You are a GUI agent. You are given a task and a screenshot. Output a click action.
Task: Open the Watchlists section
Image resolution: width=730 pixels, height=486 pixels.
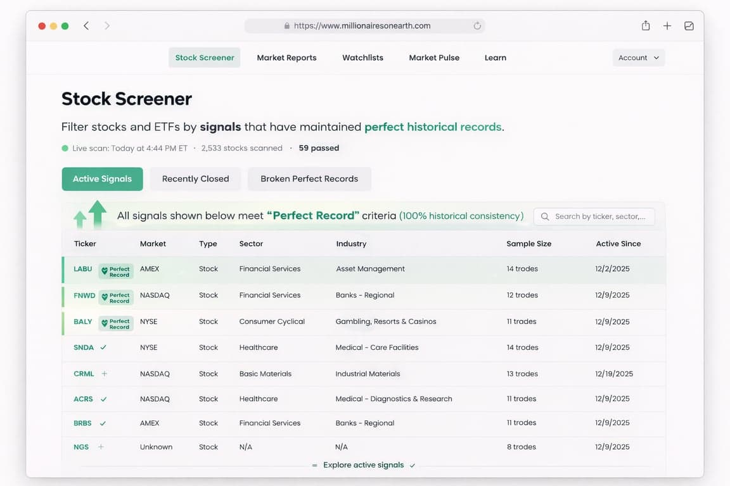click(362, 57)
